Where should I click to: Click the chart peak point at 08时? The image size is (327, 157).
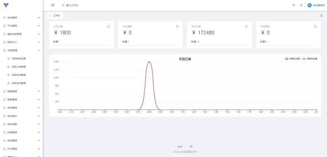[149, 62]
